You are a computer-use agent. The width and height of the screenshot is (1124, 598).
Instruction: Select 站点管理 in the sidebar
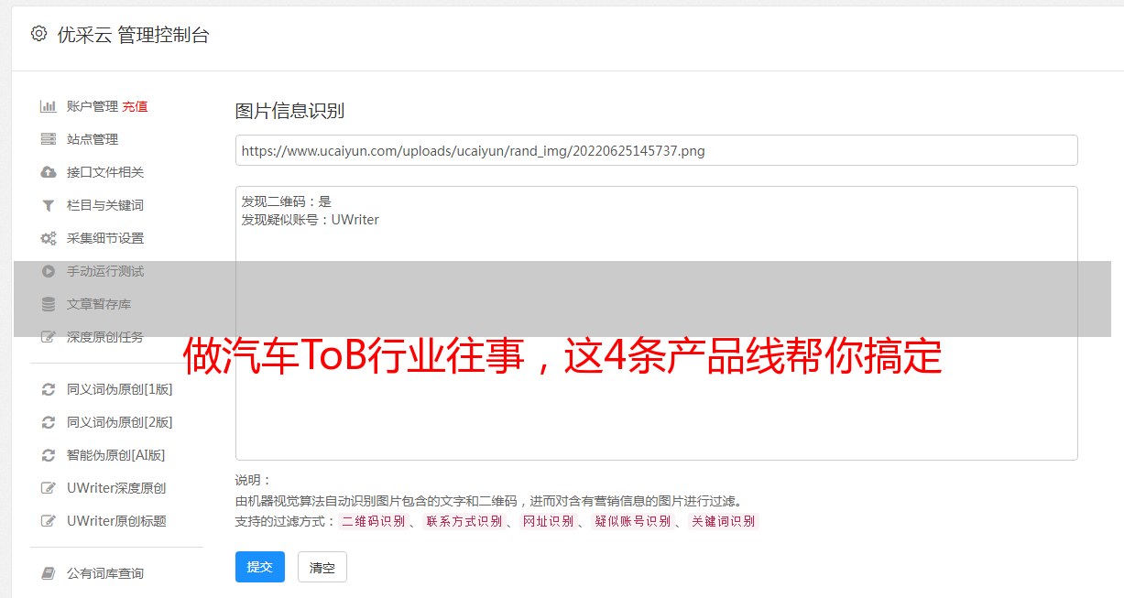93,139
